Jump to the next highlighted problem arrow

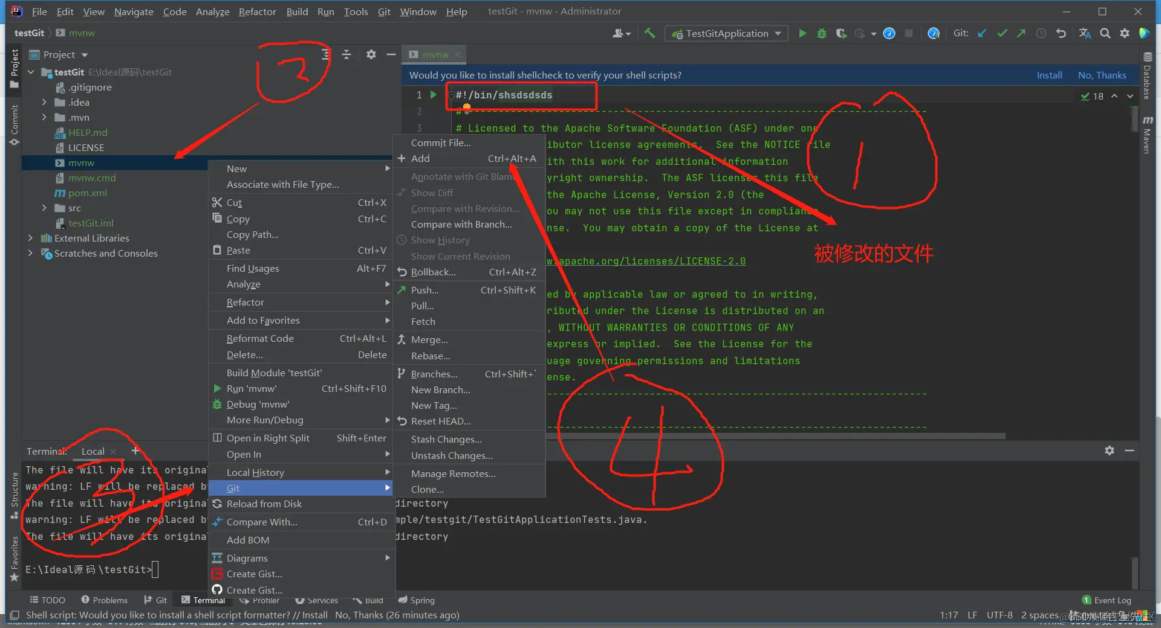[x=1130, y=96]
